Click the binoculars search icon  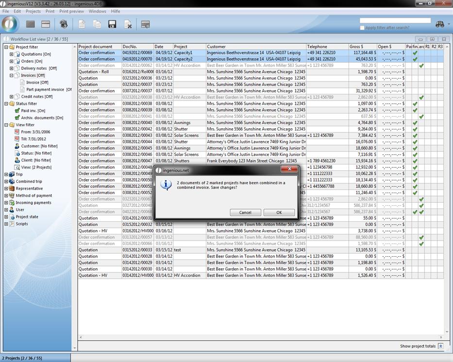click(x=440, y=24)
